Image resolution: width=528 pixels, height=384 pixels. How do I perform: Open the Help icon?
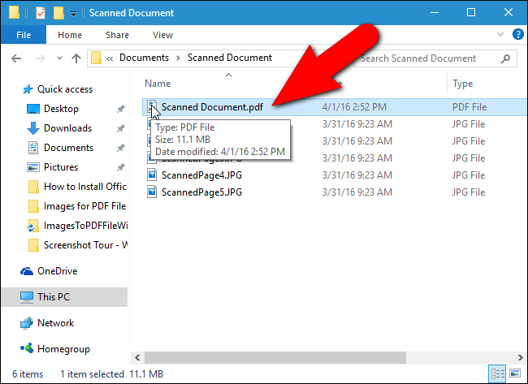point(518,34)
